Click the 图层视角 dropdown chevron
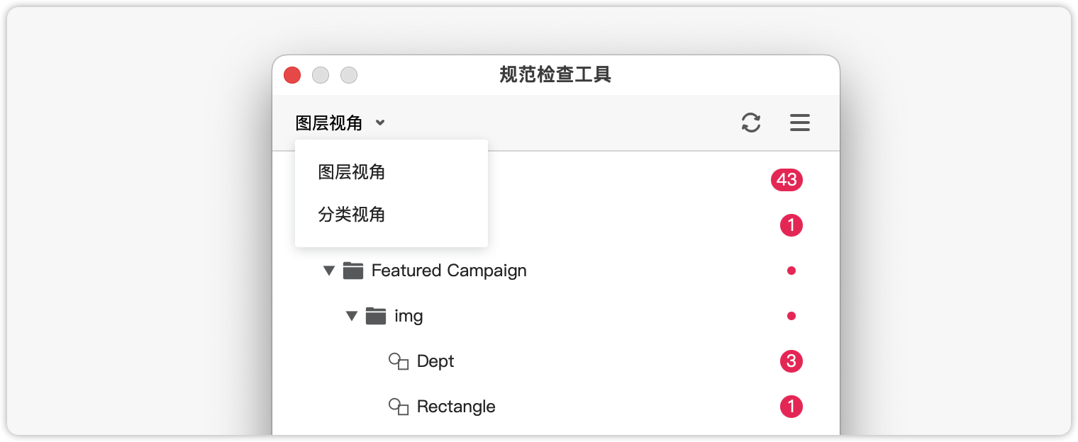 [x=380, y=123]
